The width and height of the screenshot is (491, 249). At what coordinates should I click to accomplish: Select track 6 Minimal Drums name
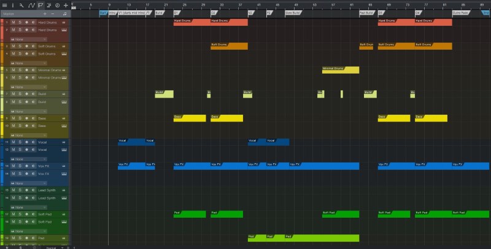click(x=50, y=77)
